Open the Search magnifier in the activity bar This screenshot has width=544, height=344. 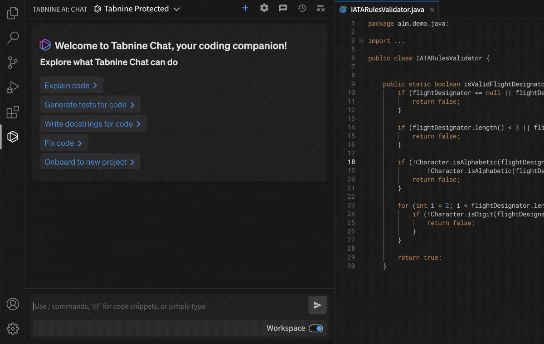13,38
